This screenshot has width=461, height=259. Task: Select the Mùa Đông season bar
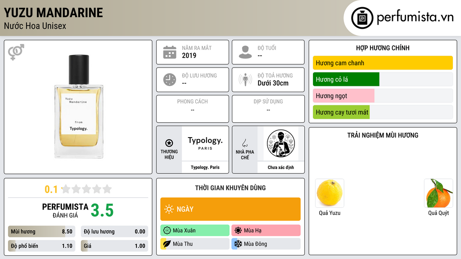(266, 244)
